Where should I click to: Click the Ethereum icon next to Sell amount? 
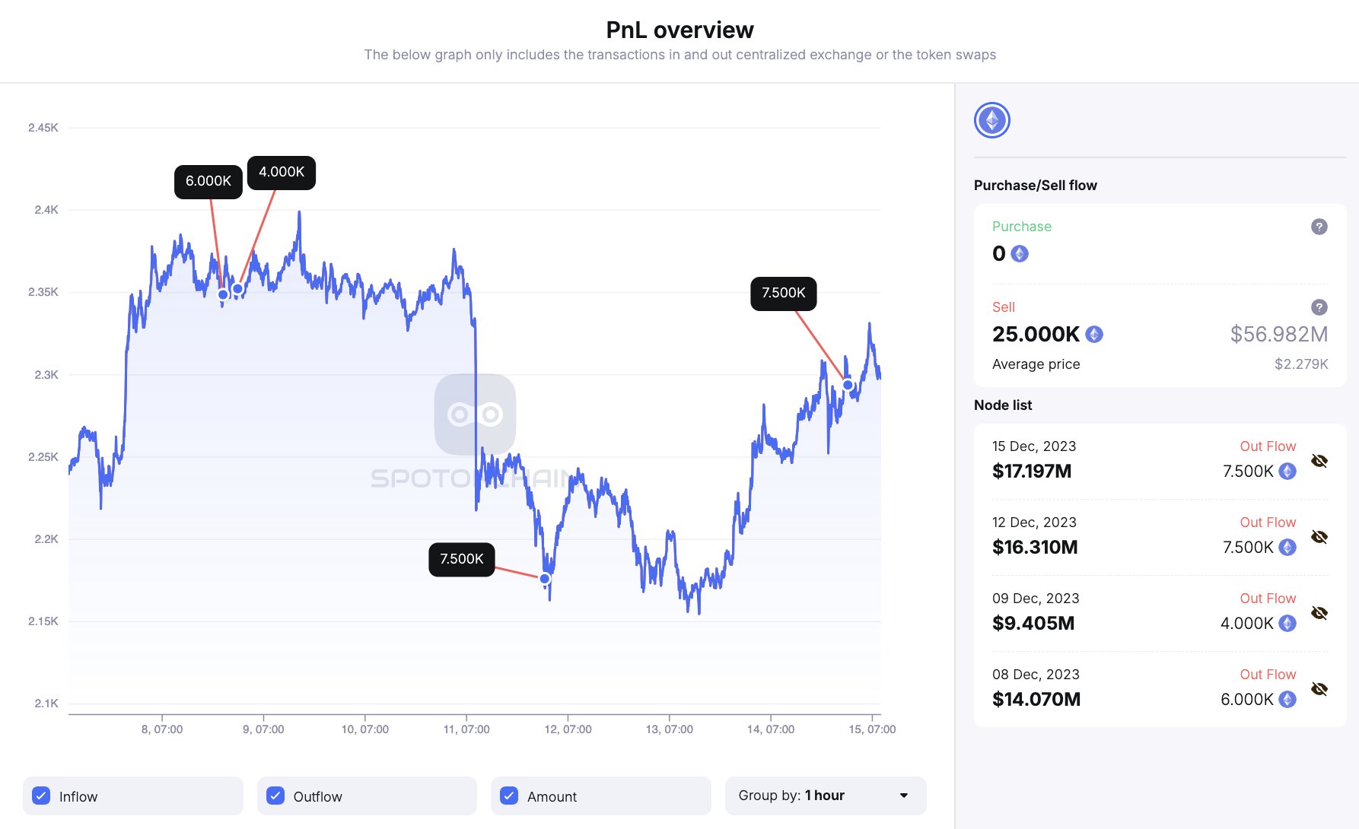[1094, 334]
